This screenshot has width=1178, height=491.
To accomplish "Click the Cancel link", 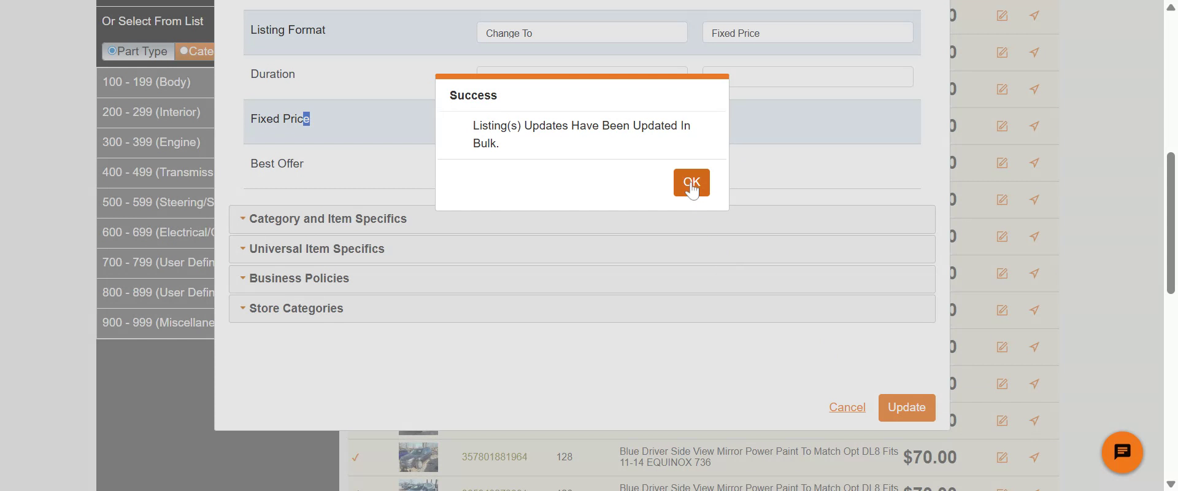I will (847, 408).
